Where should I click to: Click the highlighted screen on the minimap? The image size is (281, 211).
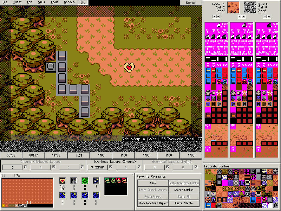point(29,203)
